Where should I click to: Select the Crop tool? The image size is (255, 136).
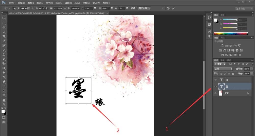click(4, 36)
